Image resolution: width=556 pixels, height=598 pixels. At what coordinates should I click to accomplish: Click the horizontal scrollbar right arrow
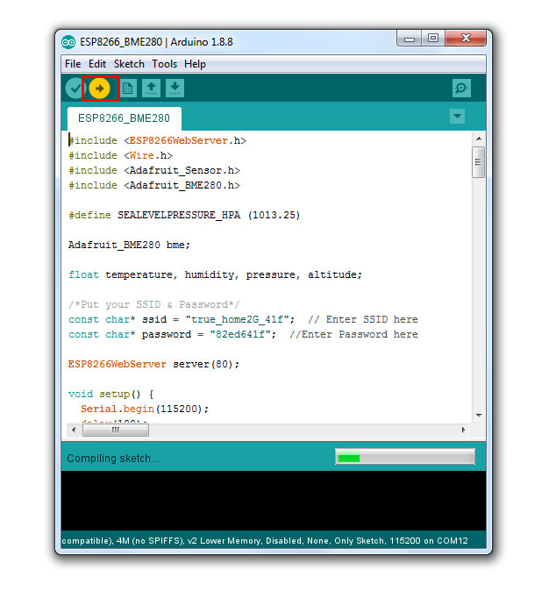pyautogui.click(x=463, y=430)
